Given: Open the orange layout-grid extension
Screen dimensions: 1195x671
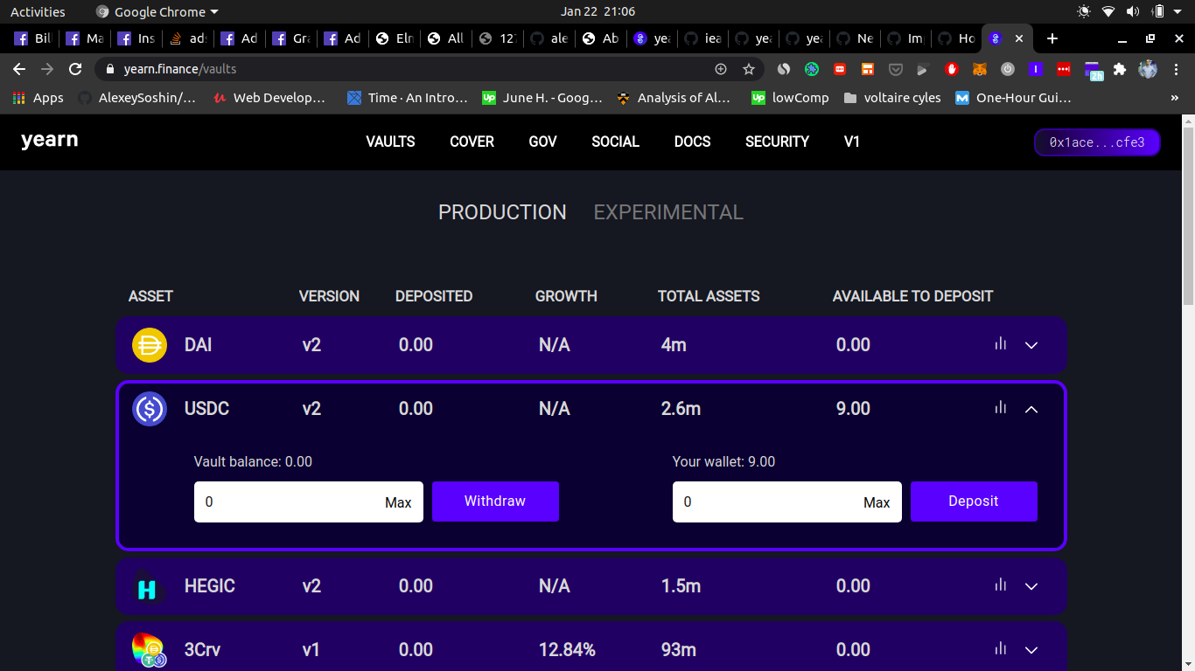Looking at the screenshot, I should [x=868, y=69].
